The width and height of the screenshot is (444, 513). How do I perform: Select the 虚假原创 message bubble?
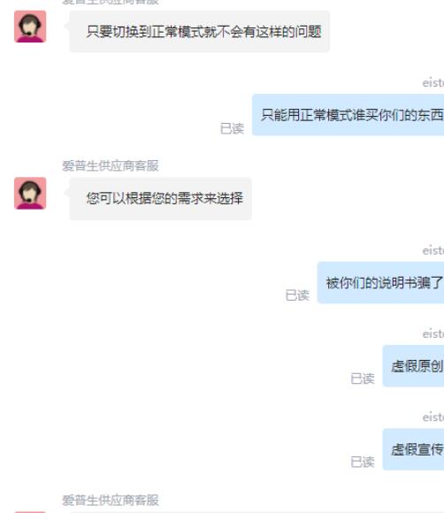413,366
